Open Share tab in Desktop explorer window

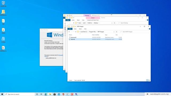pos(78,20)
